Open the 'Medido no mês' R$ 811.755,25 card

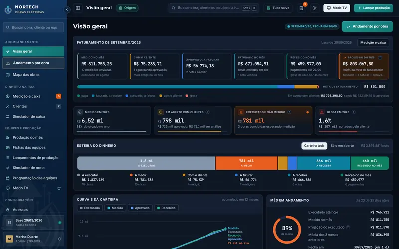(102, 66)
